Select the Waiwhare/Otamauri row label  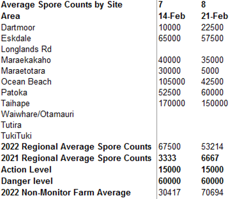click(37, 114)
